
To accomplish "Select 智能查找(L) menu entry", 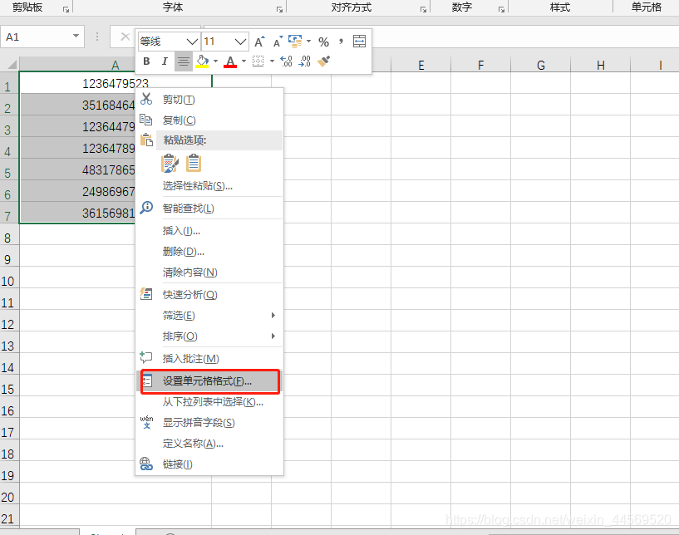I will [x=209, y=209].
